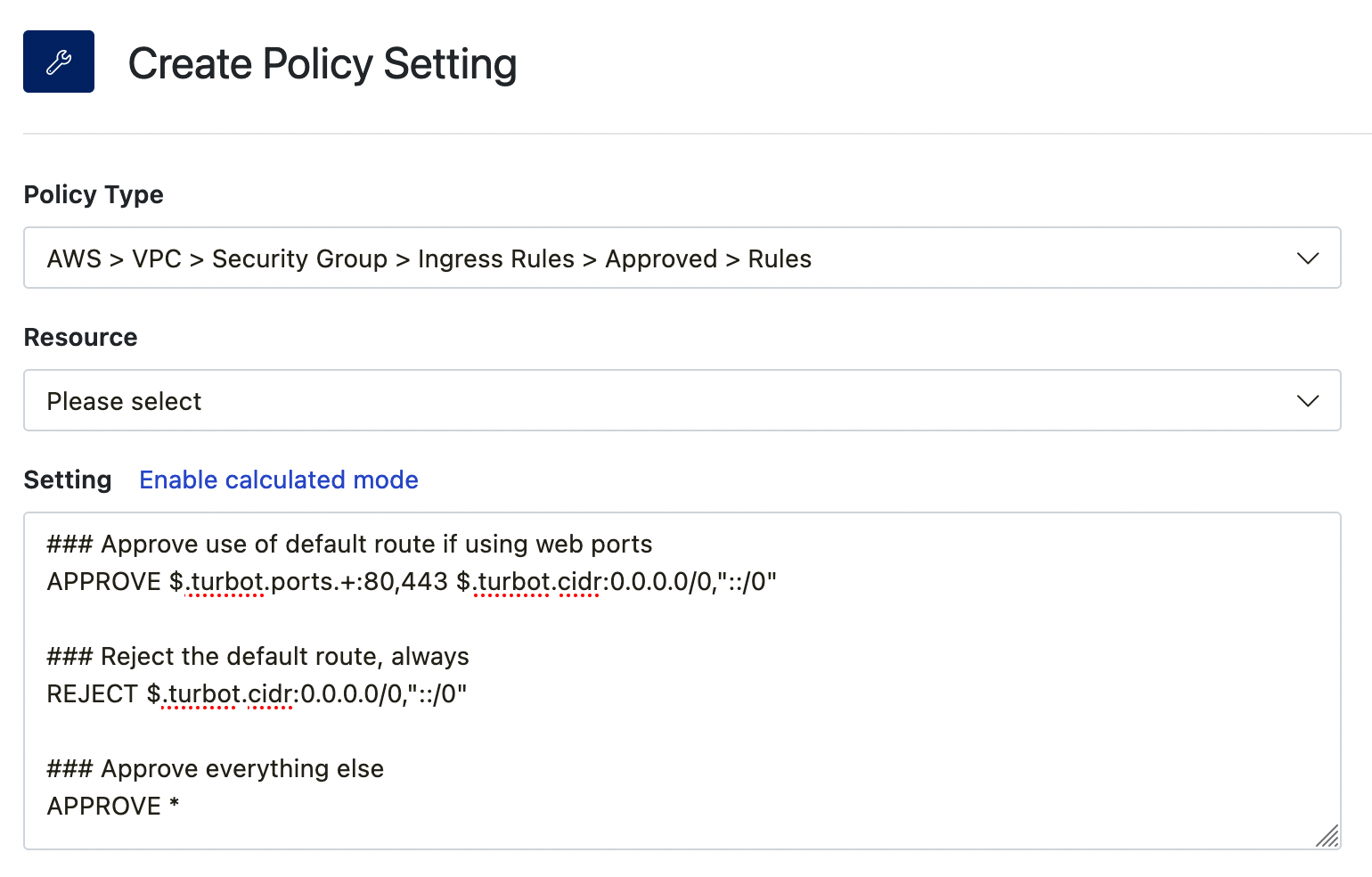Open the Policy Type dropdown

click(682, 258)
